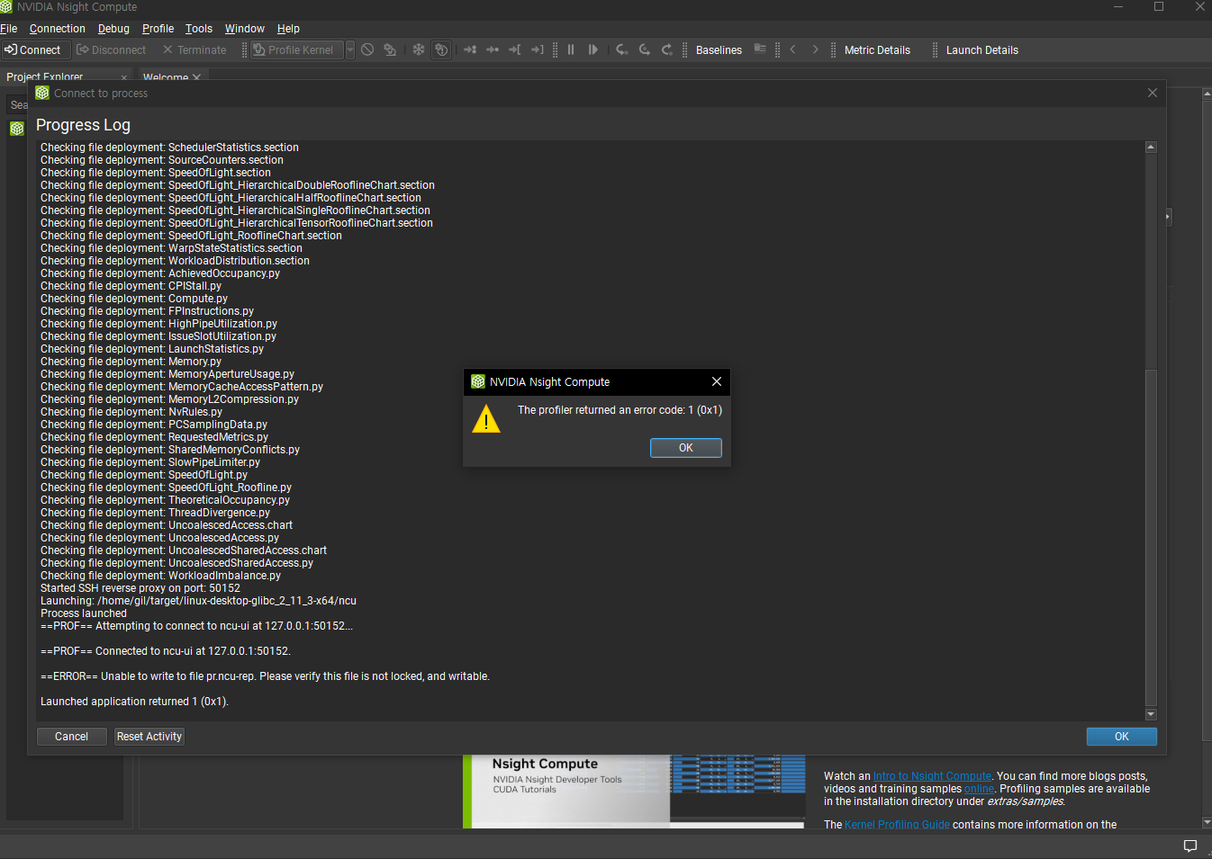The height and width of the screenshot is (859, 1212).
Task: Click the right panel expander arrow
Action: [x=1169, y=217]
